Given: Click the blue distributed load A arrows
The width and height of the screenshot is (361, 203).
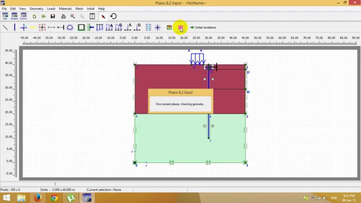Looking at the screenshot, I should click(198, 59).
